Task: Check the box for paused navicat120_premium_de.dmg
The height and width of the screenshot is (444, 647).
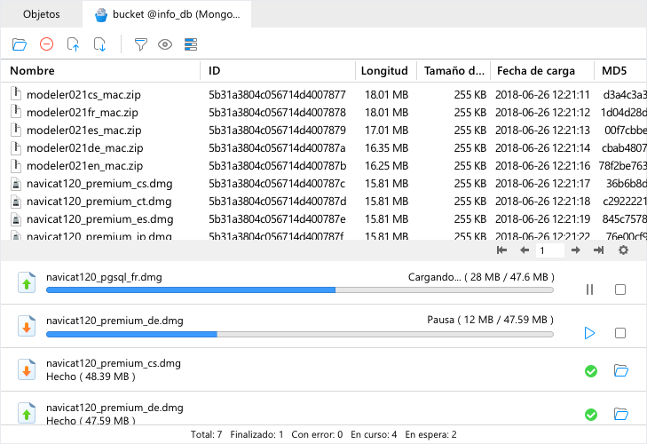Action: 620,333
